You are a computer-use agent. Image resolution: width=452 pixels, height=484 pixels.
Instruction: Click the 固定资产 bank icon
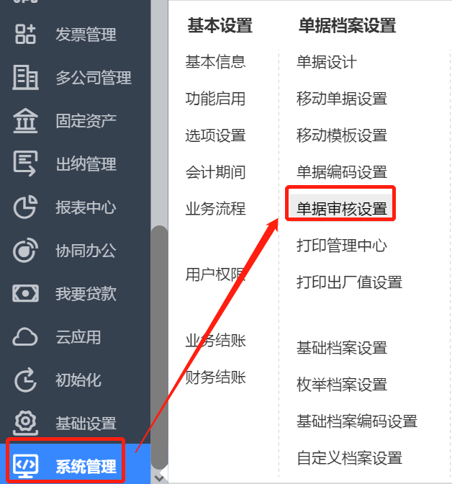[x=25, y=121]
